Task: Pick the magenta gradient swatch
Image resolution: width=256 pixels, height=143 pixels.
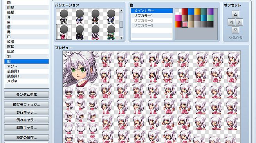Action: [178, 18]
